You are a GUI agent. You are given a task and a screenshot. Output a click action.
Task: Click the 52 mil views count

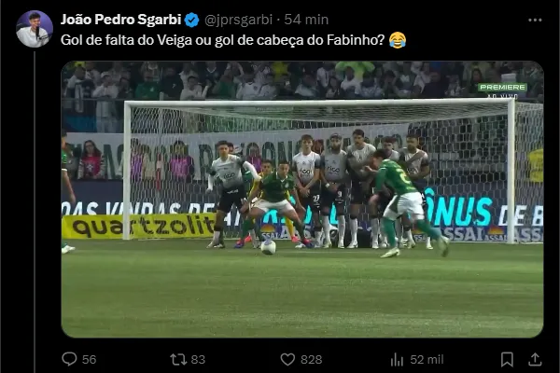[x=427, y=359]
